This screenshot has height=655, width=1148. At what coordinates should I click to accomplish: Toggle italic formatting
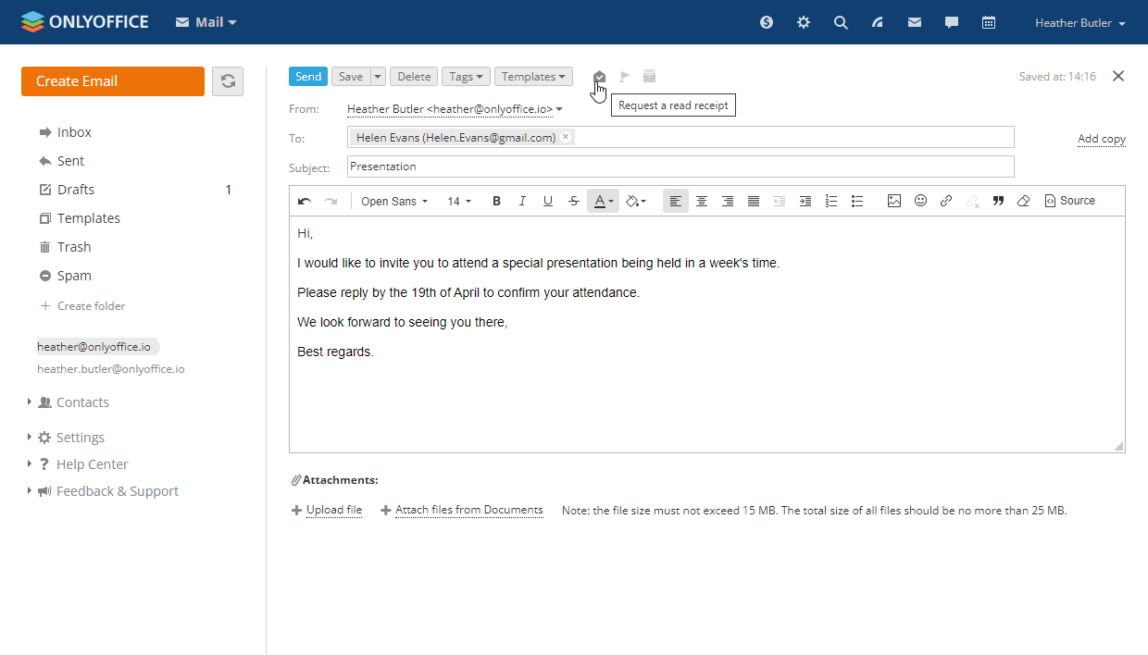[x=522, y=201]
